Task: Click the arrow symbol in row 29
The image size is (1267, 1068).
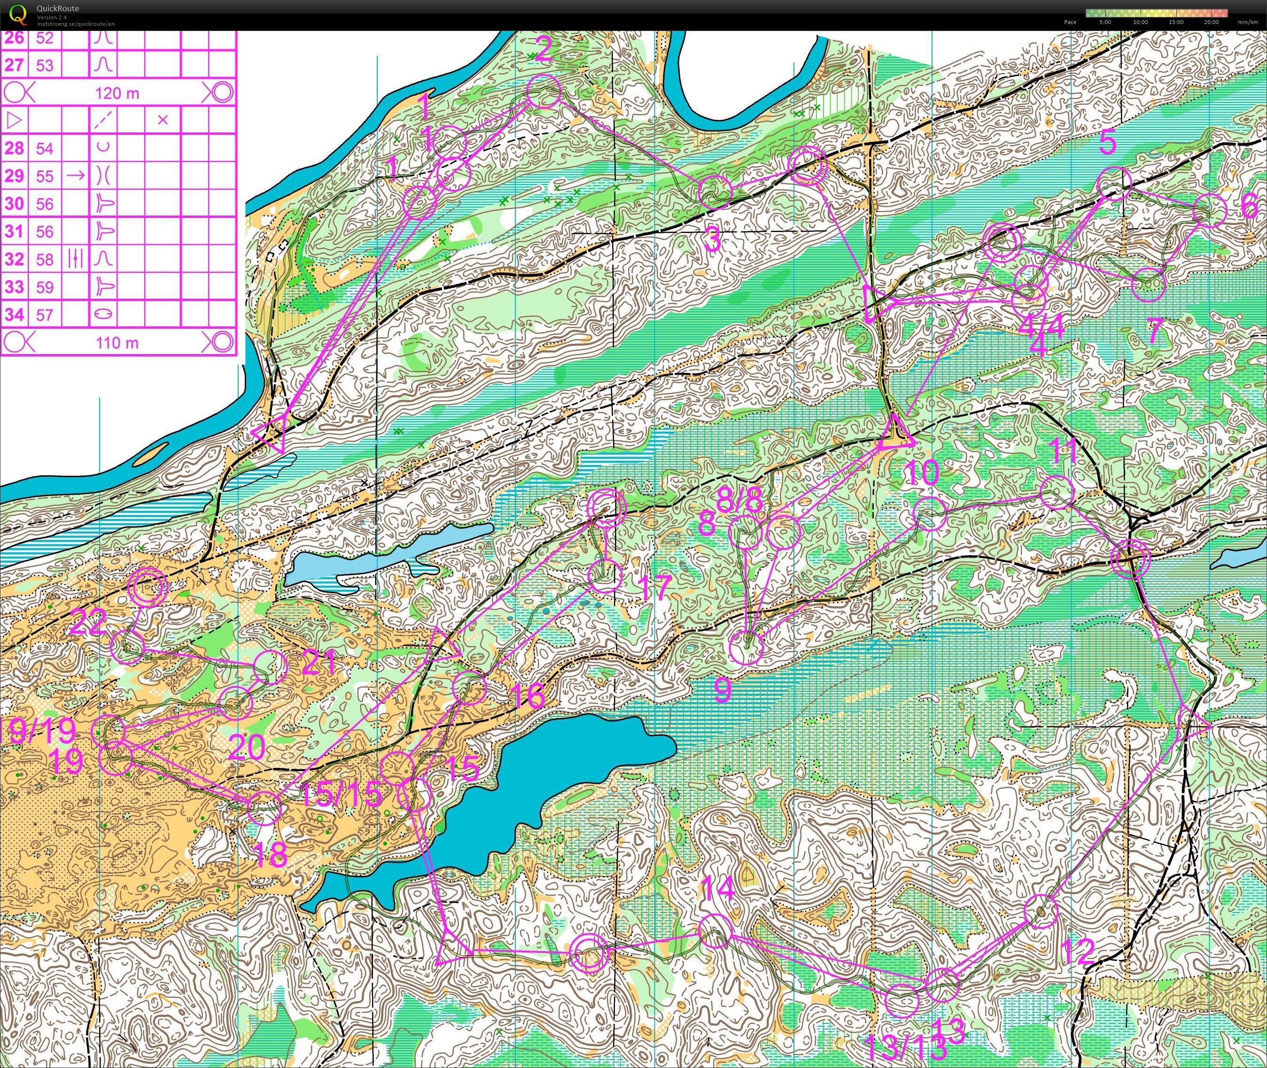Action: [75, 176]
